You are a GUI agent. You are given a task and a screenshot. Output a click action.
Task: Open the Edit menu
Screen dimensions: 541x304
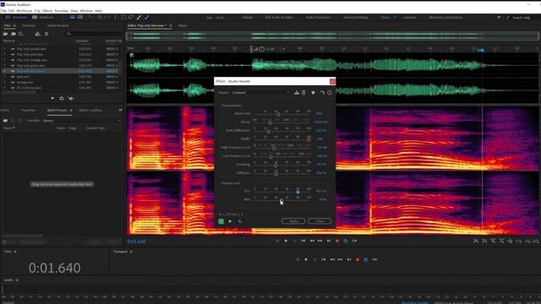pos(11,11)
